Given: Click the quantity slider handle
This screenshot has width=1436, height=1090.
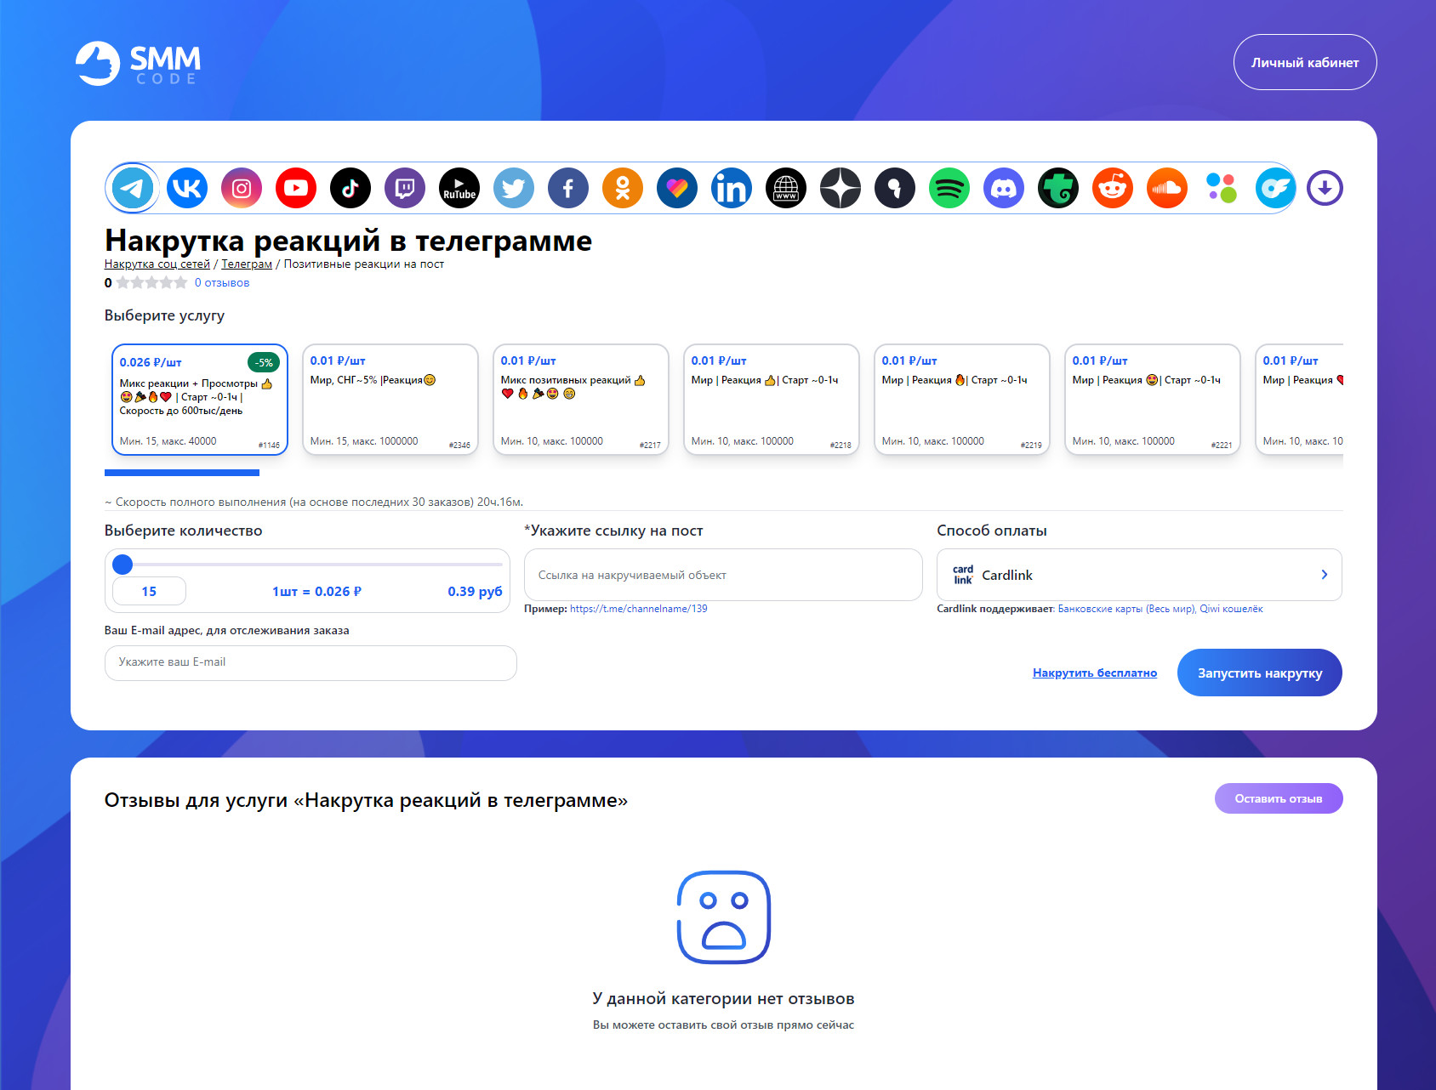Looking at the screenshot, I should tap(123, 564).
